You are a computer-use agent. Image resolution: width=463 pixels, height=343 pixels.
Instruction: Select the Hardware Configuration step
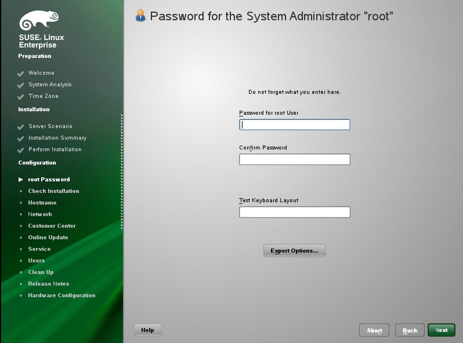coord(62,295)
